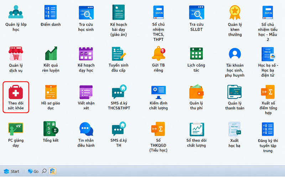The height and width of the screenshot is (178, 285).
Task: Open Học bạ số - Học bạ điện tử
Action: click(x=268, y=54)
